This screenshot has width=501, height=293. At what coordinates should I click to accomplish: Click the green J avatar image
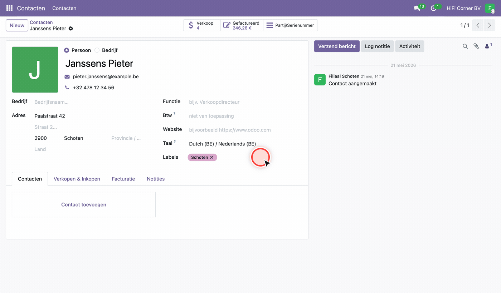click(x=35, y=70)
